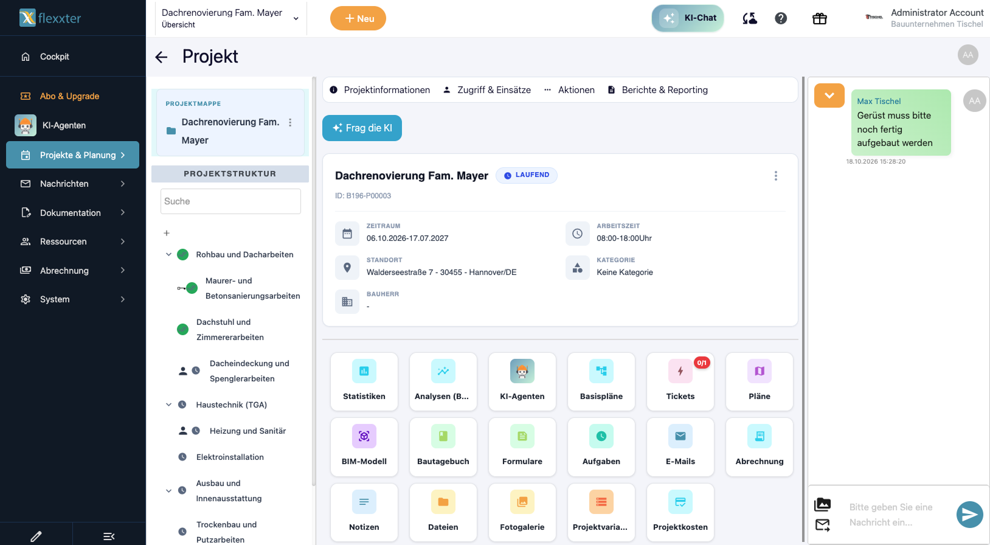Screen dimensions: 990x545
Task: Open the Projektkosten tile
Action: (680, 512)
